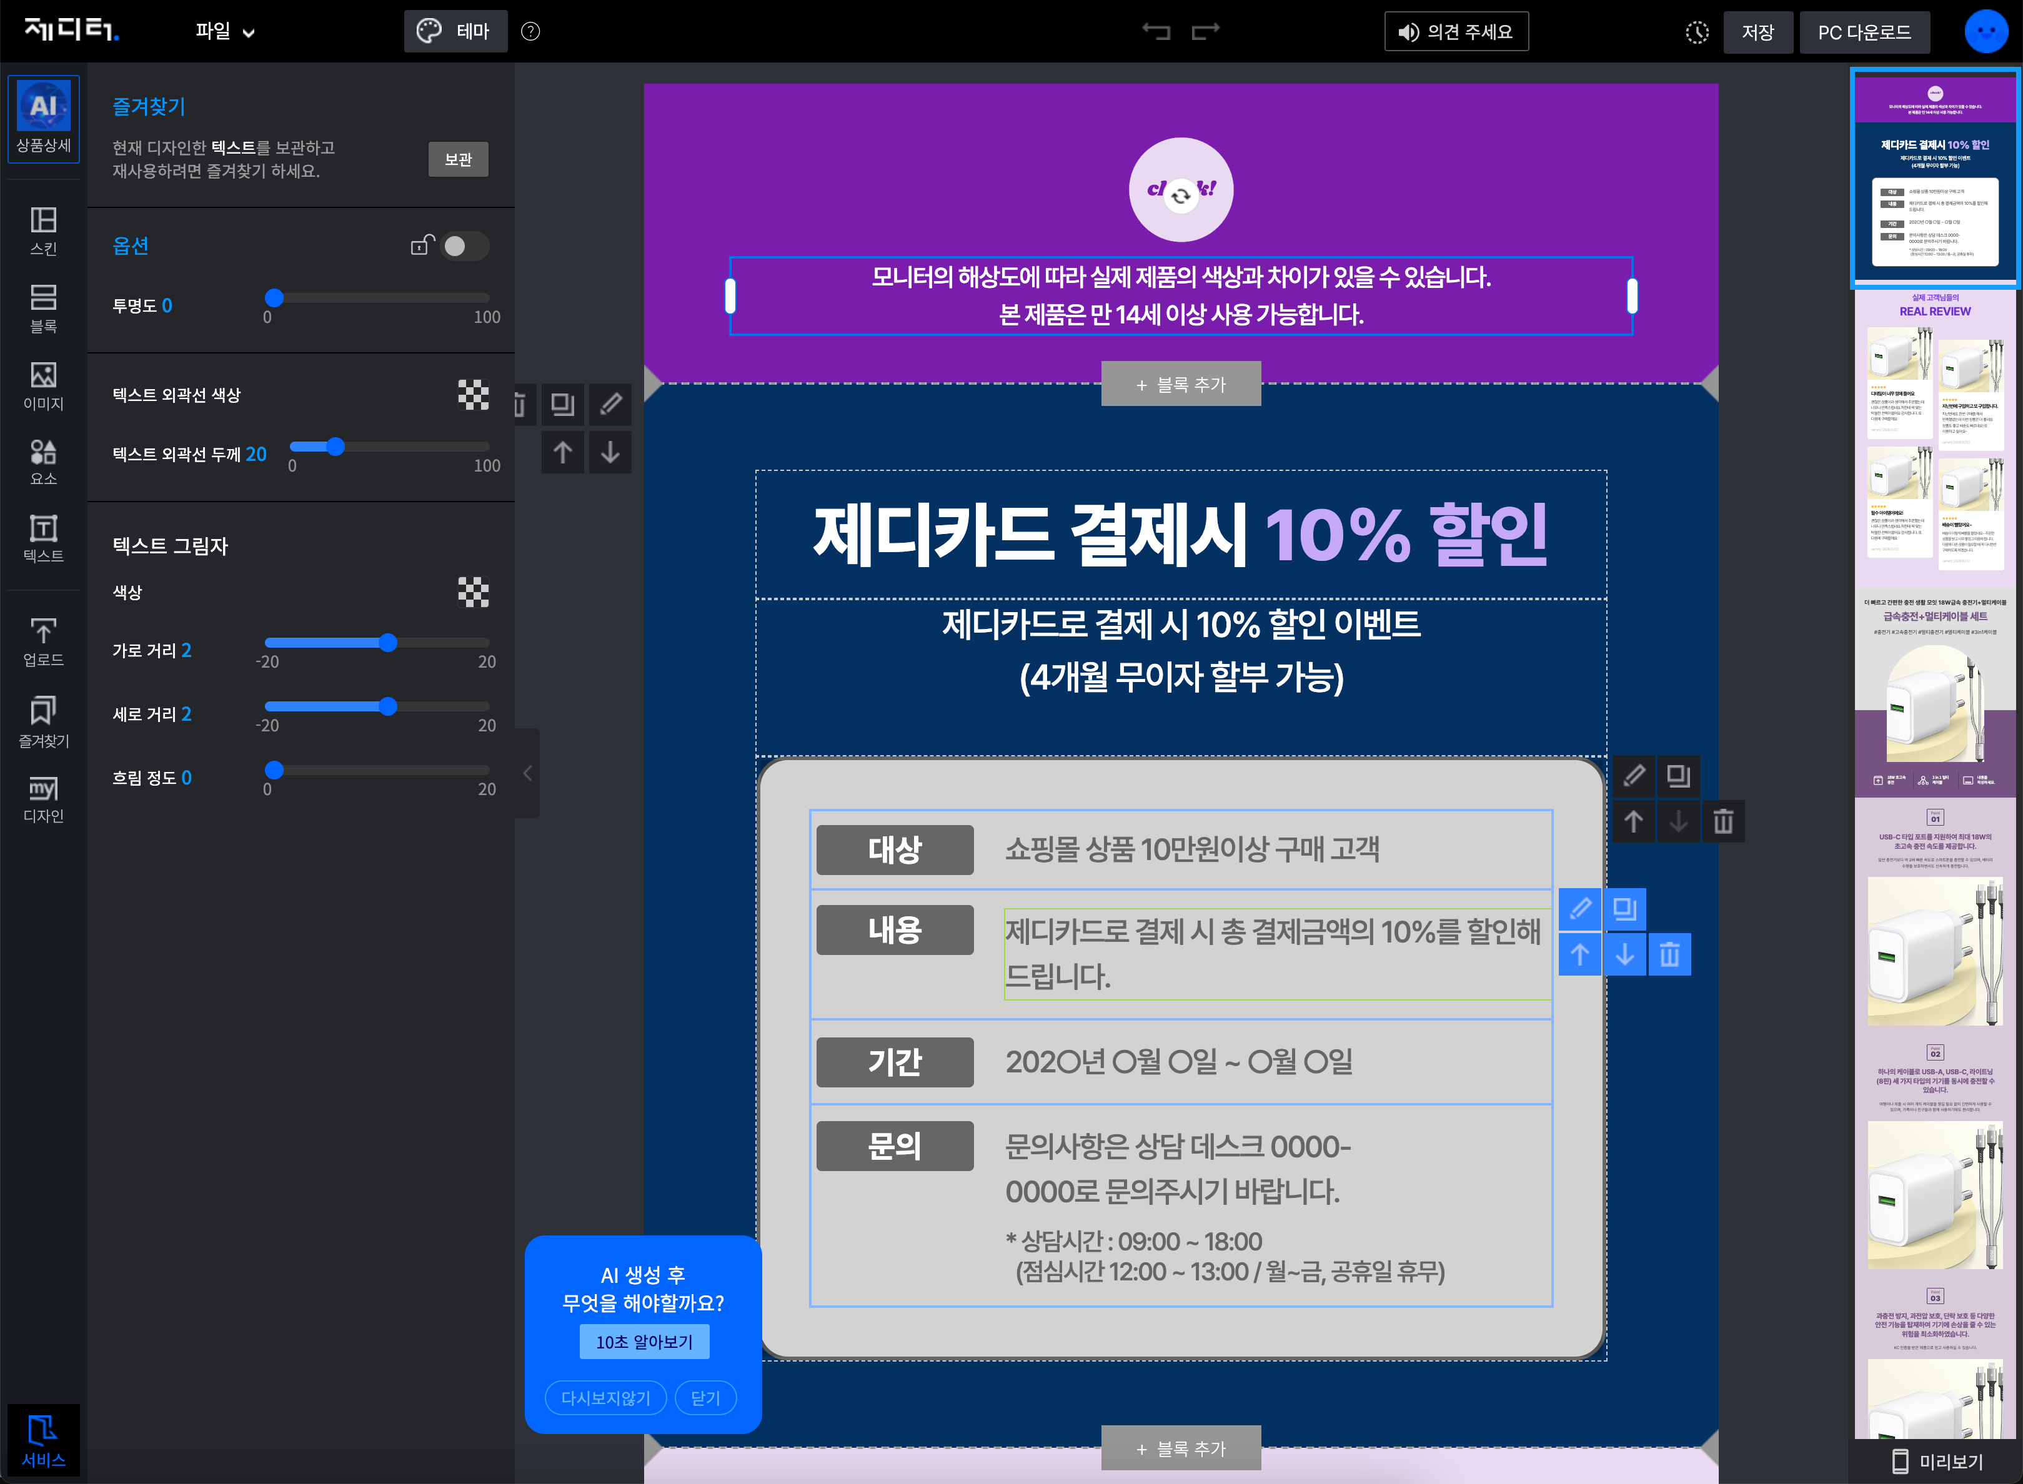The image size is (2023, 1484).
Task: Switch to 텍스트 sidebar tab
Action: coord(43,538)
